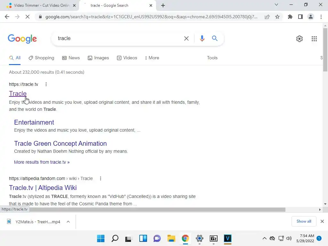Submit search with the magnifier icon

[215, 38]
